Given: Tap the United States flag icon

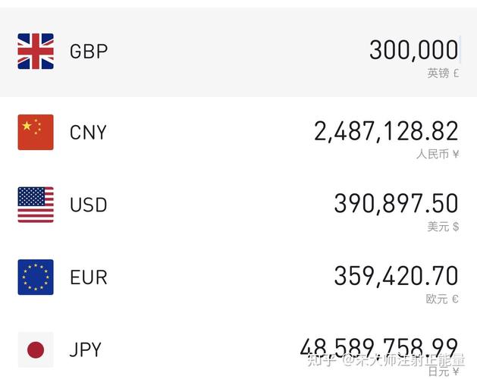Looking at the screenshot, I should tap(36, 205).
